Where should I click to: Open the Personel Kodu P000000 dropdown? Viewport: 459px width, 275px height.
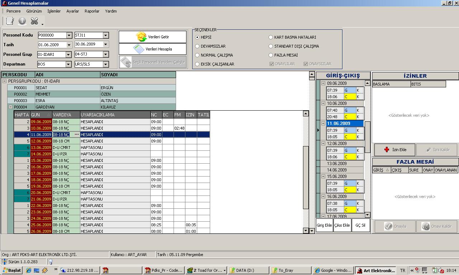point(69,35)
